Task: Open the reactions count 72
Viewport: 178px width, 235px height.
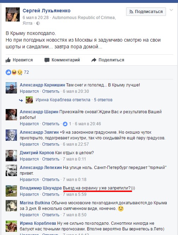Action: click(x=26, y=72)
